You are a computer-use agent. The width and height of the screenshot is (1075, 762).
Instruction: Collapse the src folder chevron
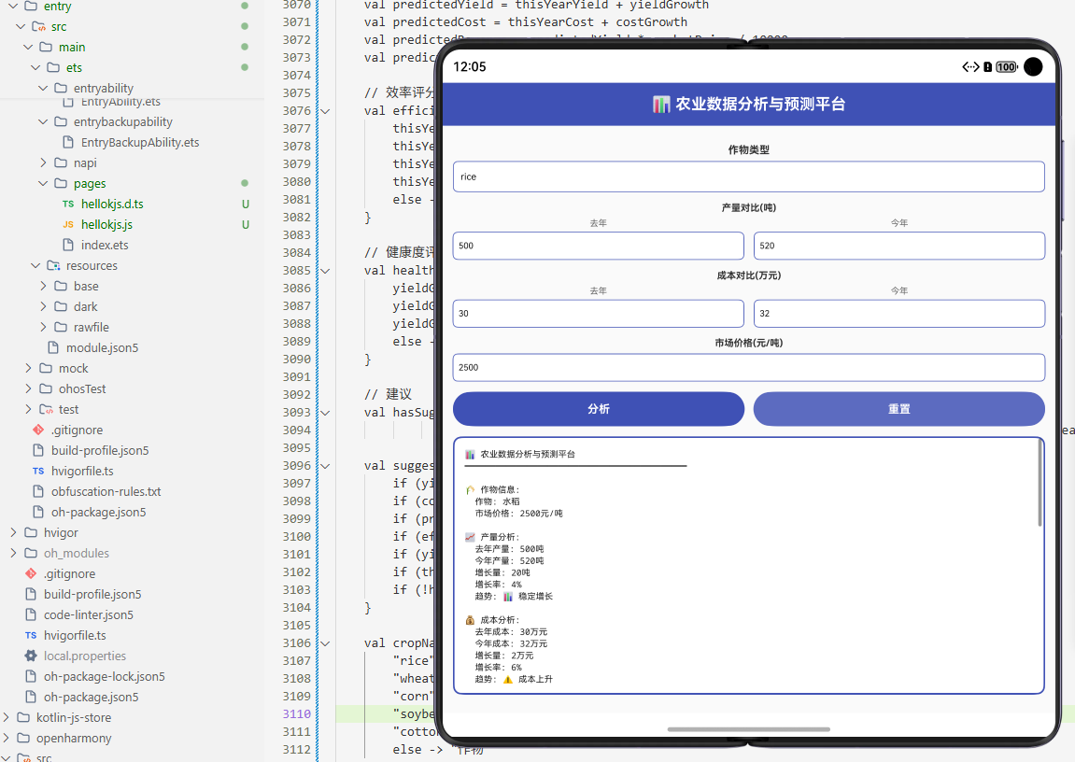click(x=21, y=27)
